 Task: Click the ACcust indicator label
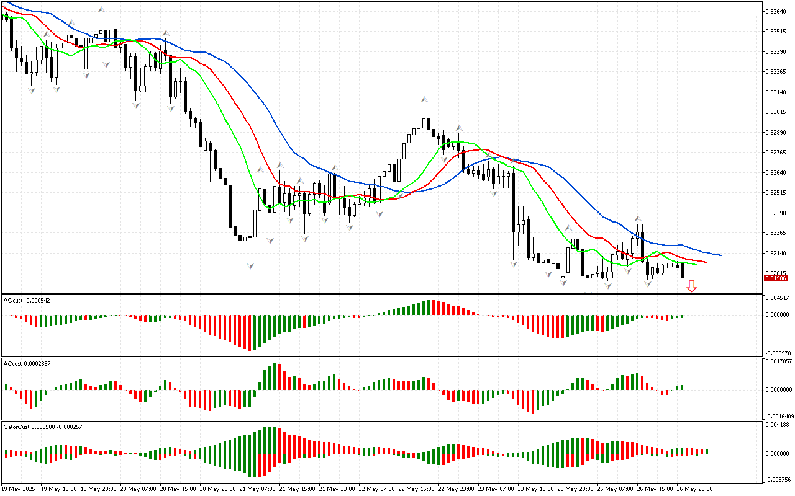click(x=27, y=363)
